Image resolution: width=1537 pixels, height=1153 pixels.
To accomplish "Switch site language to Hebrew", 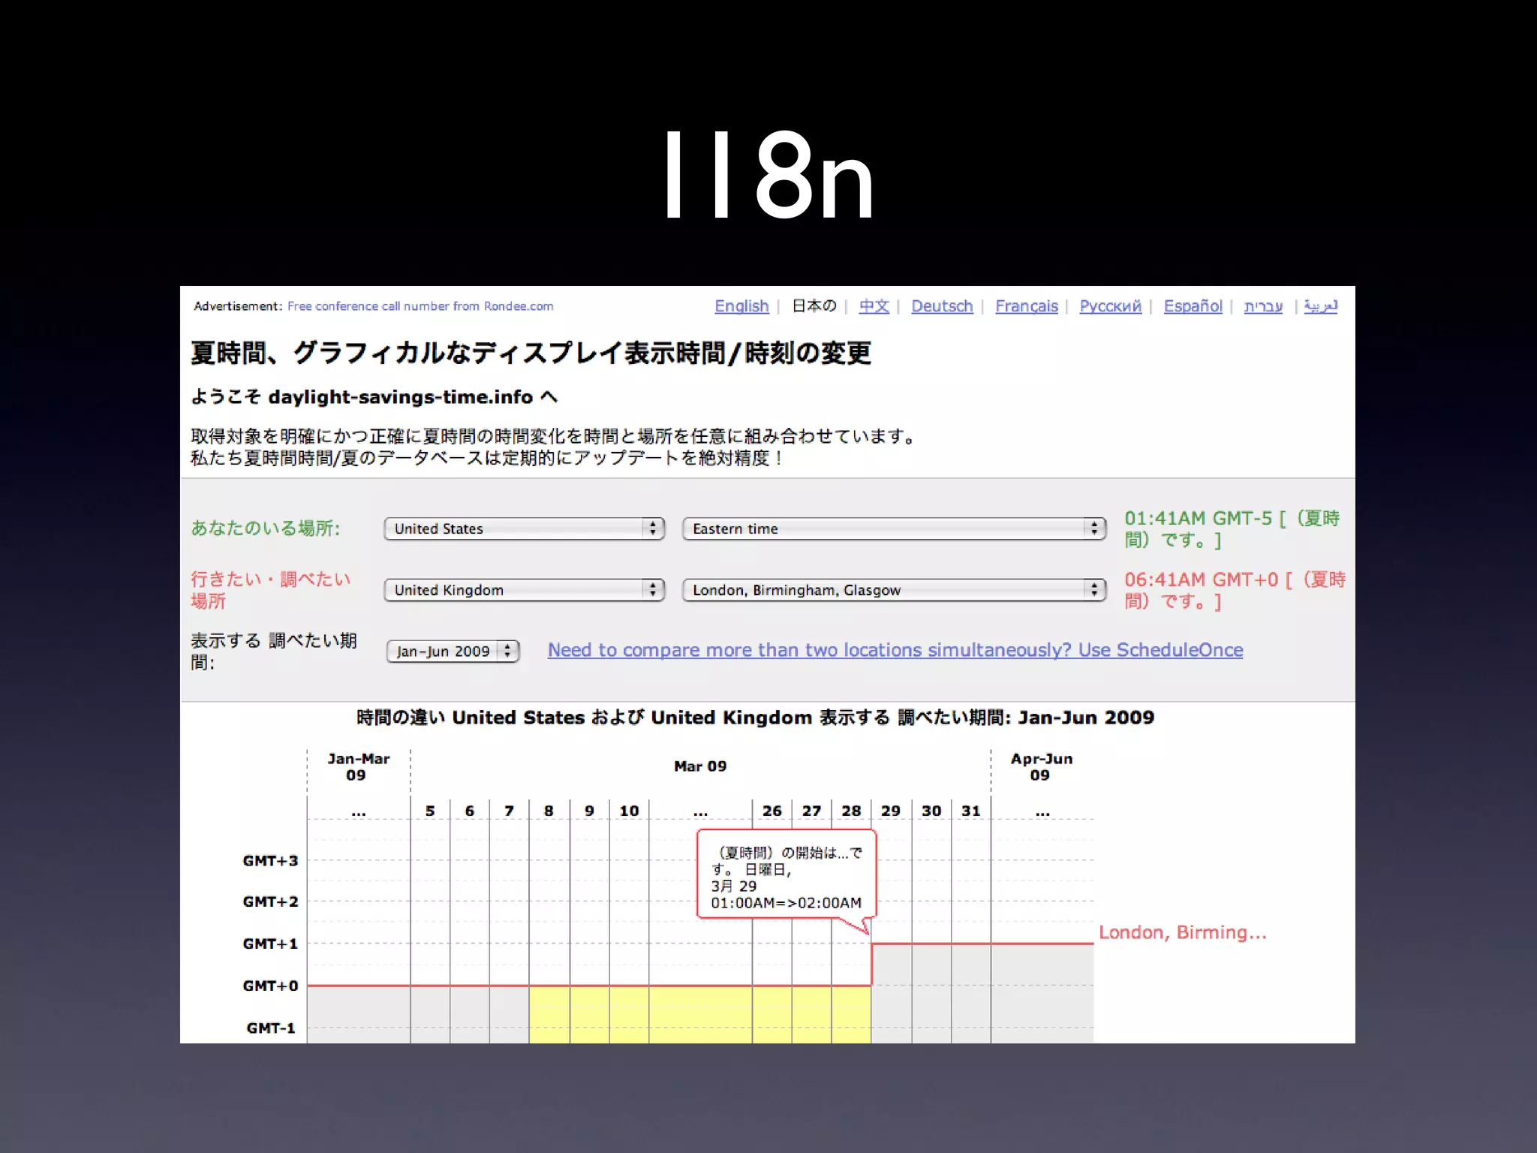I will coord(1264,306).
